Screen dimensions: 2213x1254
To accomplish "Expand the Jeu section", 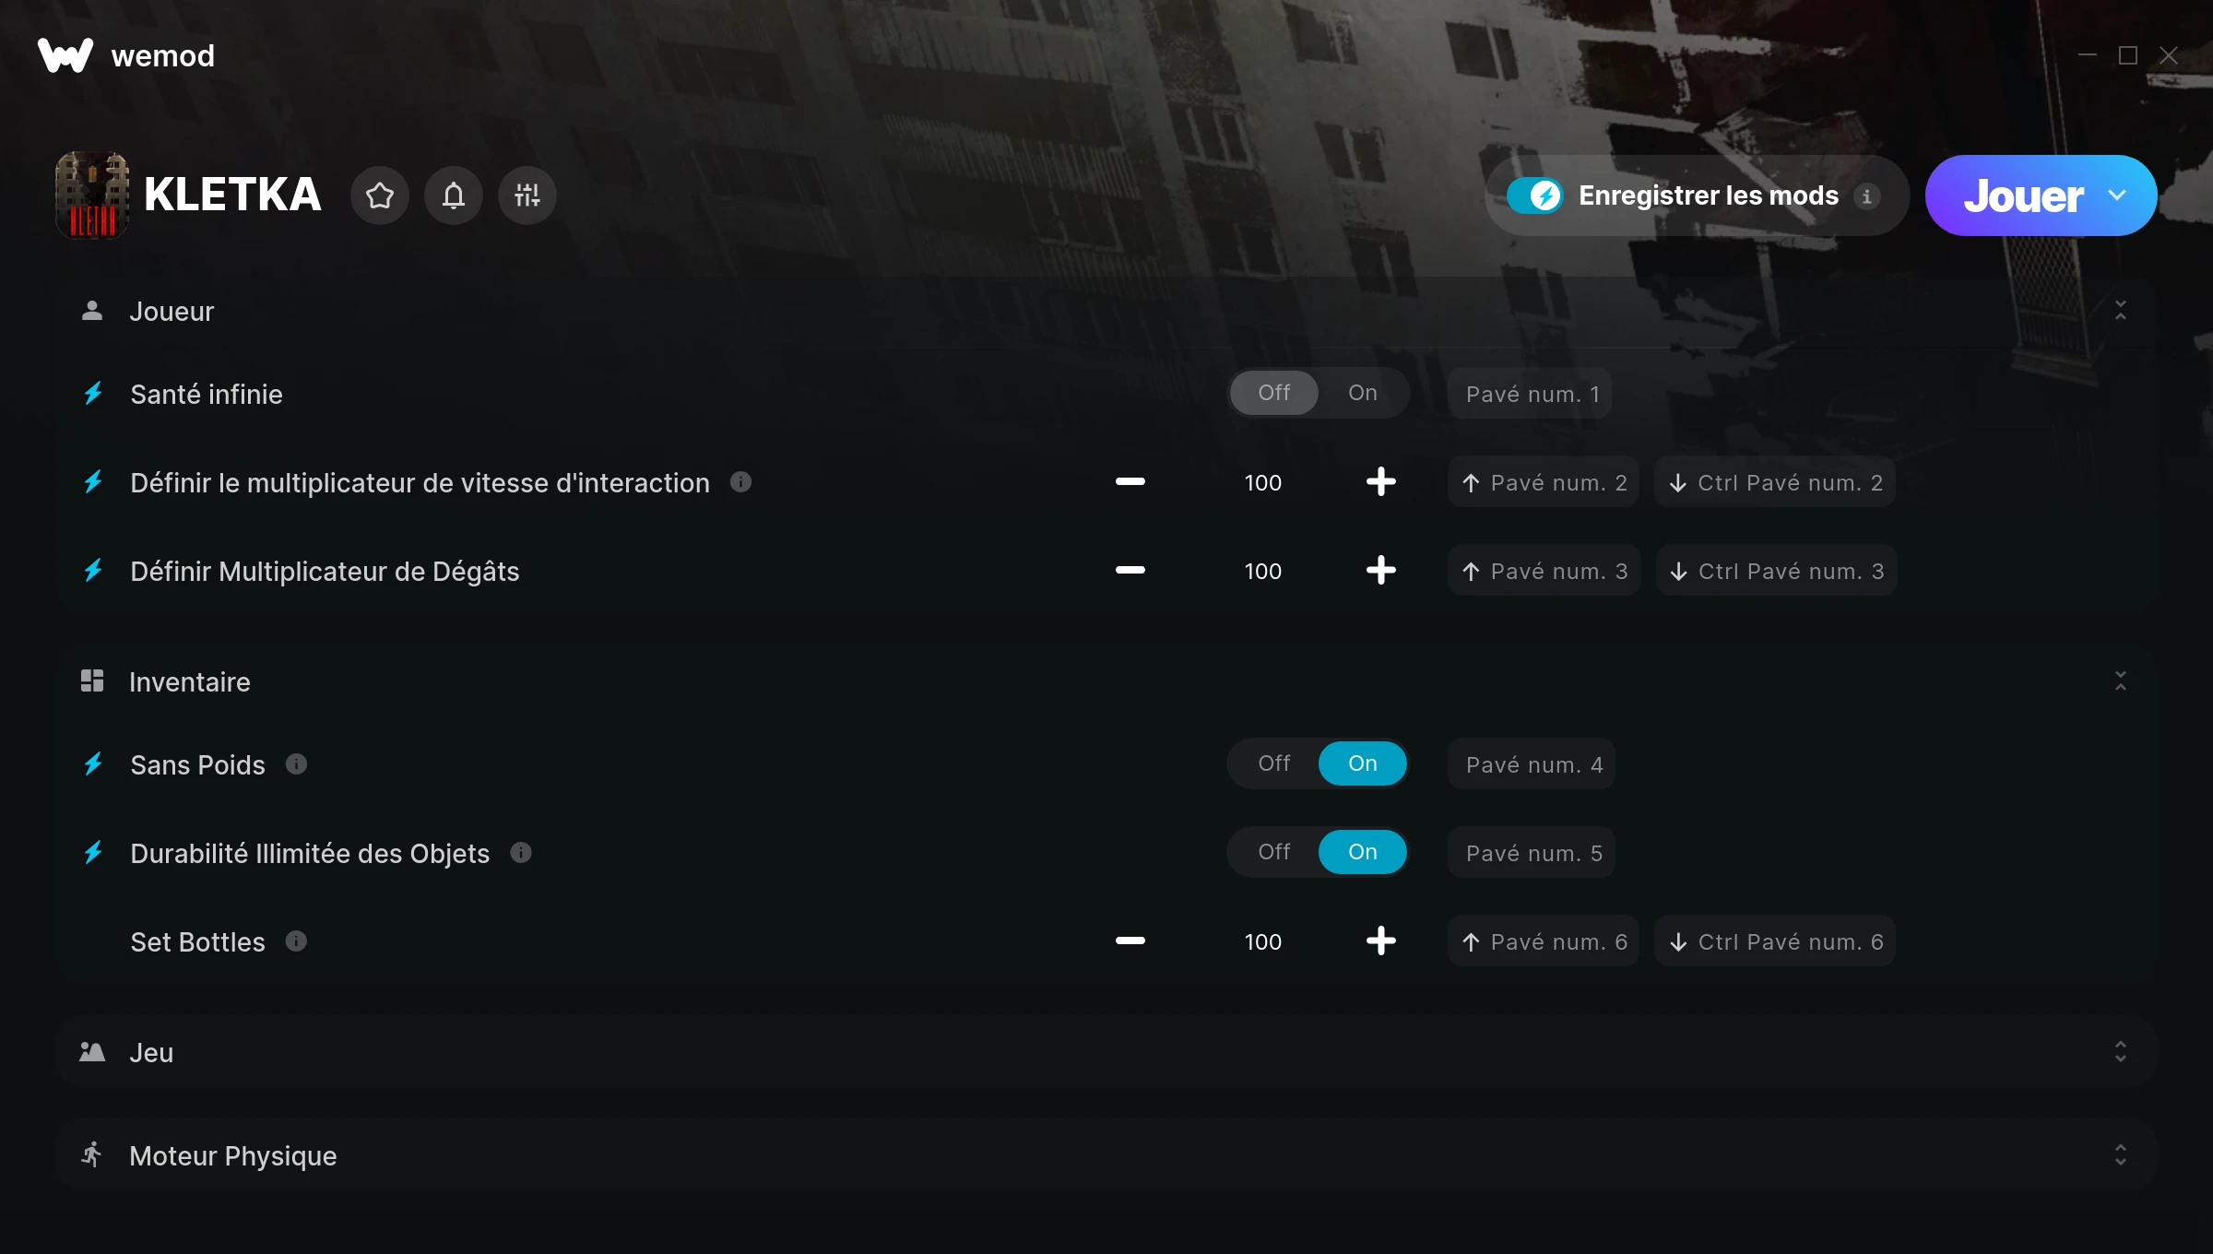I will tap(2121, 1052).
